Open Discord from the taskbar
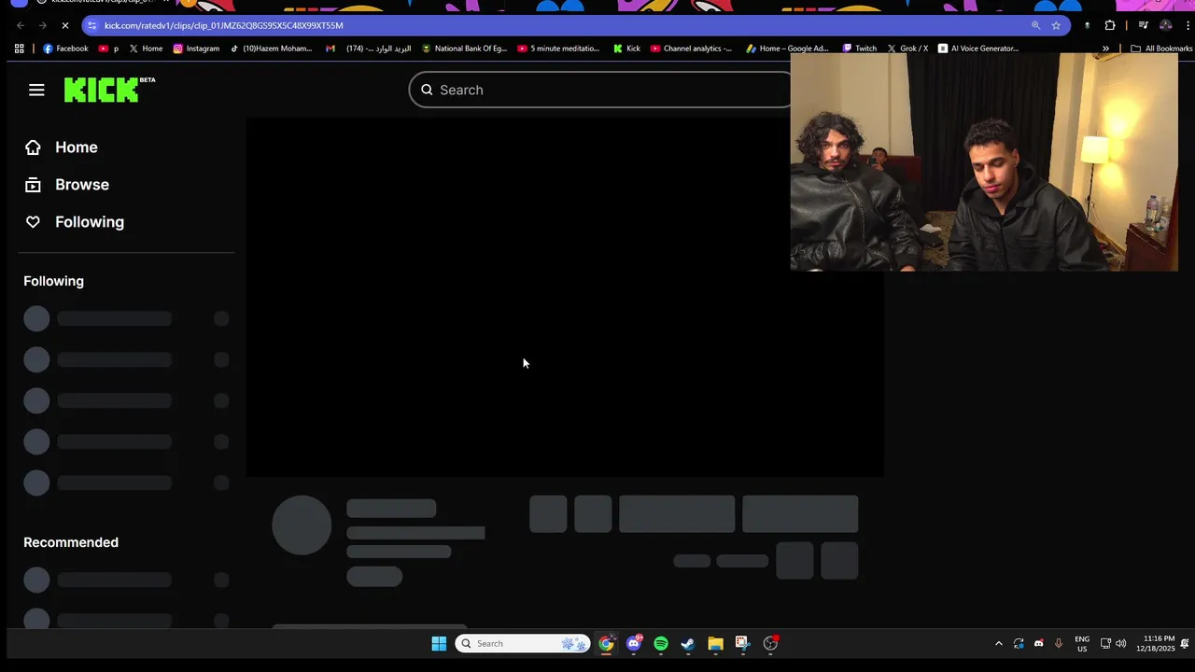Screen dimensions: 1195x672 coord(634,643)
